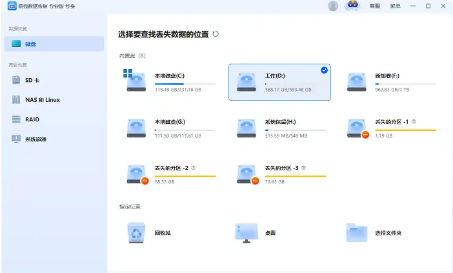Viewport: 453px width, 273px height.
Task: Click the 内置盘 (8) section header
Action: [x=132, y=56]
